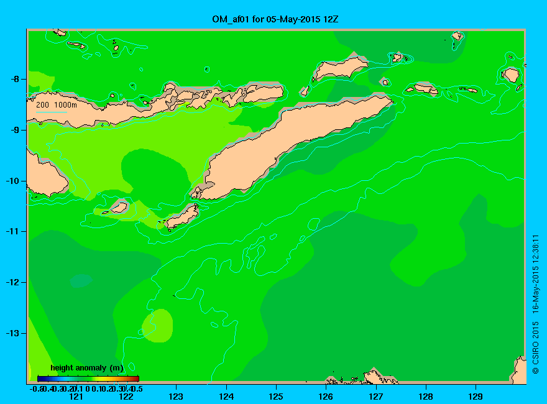This screenshot has width=547, height=404.
Task: Click the latitude label '-11' on the y-axis
Action: click(x=12, y=231)
